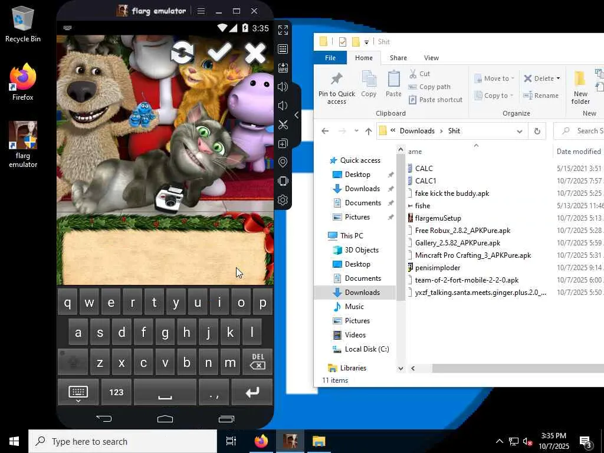Image resolution: width=604 pixels, height=453 pixels.
Task: Click the multi-instance plus icon in emulator sidebar
Action: point(283,143)
